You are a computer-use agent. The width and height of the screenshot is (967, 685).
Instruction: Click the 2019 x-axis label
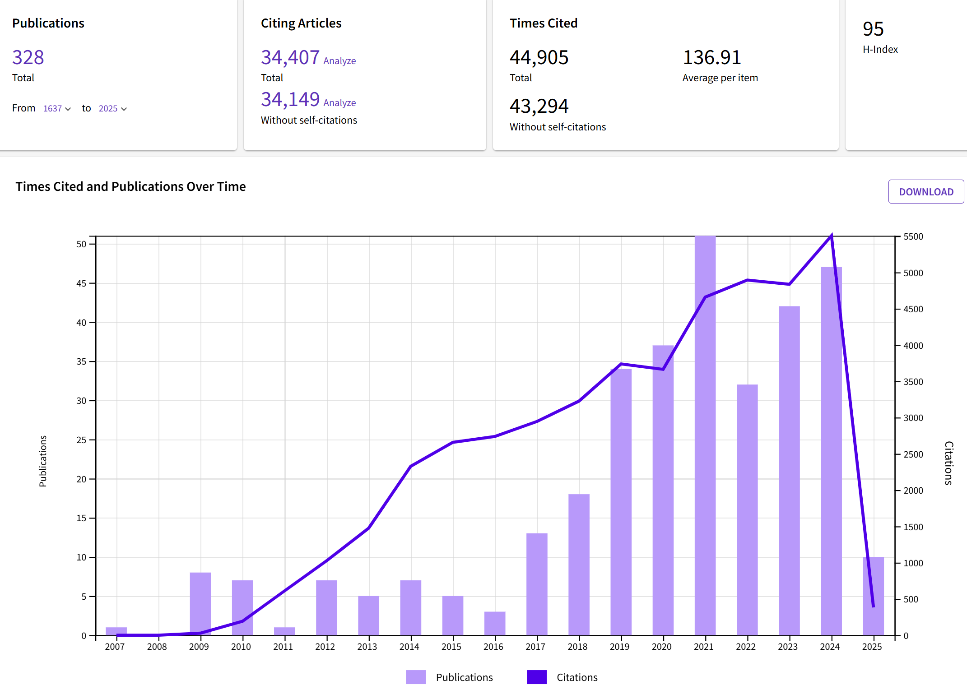(619, 647)
